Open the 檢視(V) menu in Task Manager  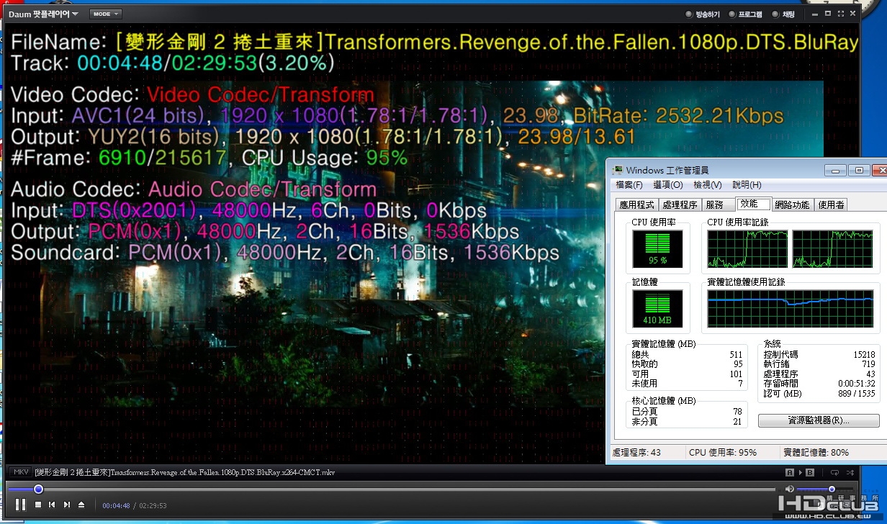pyautogui.click(x=707, y=185)
